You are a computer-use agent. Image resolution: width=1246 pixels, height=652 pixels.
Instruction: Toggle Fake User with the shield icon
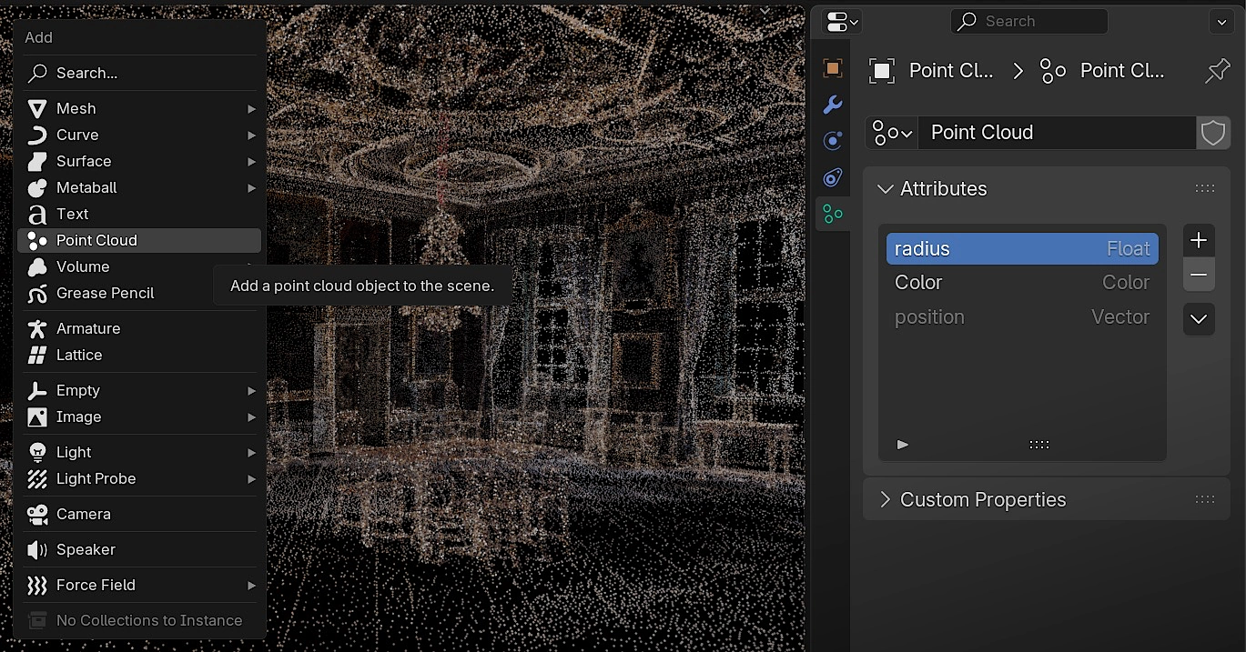coord(1212,132)
